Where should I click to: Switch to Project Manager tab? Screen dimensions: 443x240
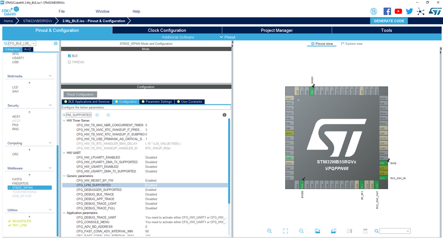point(277,30)
